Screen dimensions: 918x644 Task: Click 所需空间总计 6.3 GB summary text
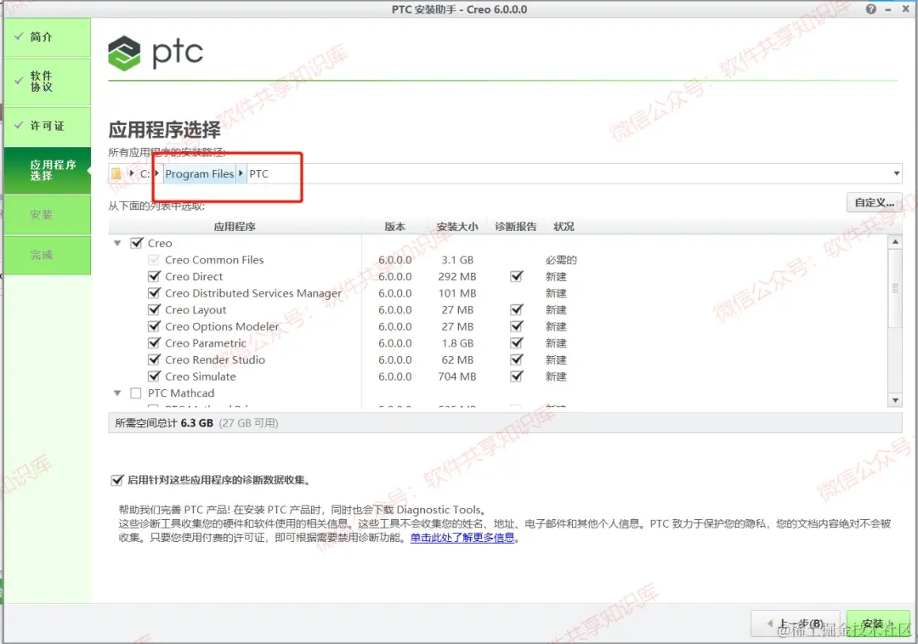click(164, 423)
